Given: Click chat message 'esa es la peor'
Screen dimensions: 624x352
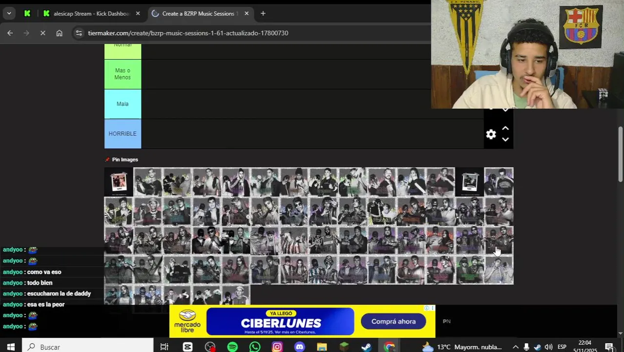Looking at the screenshot, I should [45, 304].
